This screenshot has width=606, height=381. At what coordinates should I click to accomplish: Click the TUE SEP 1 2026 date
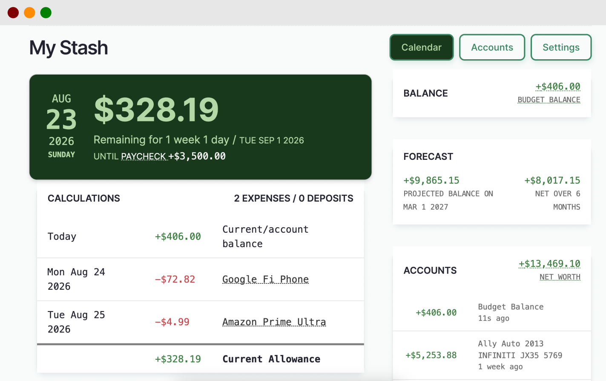tap(272, 140)
